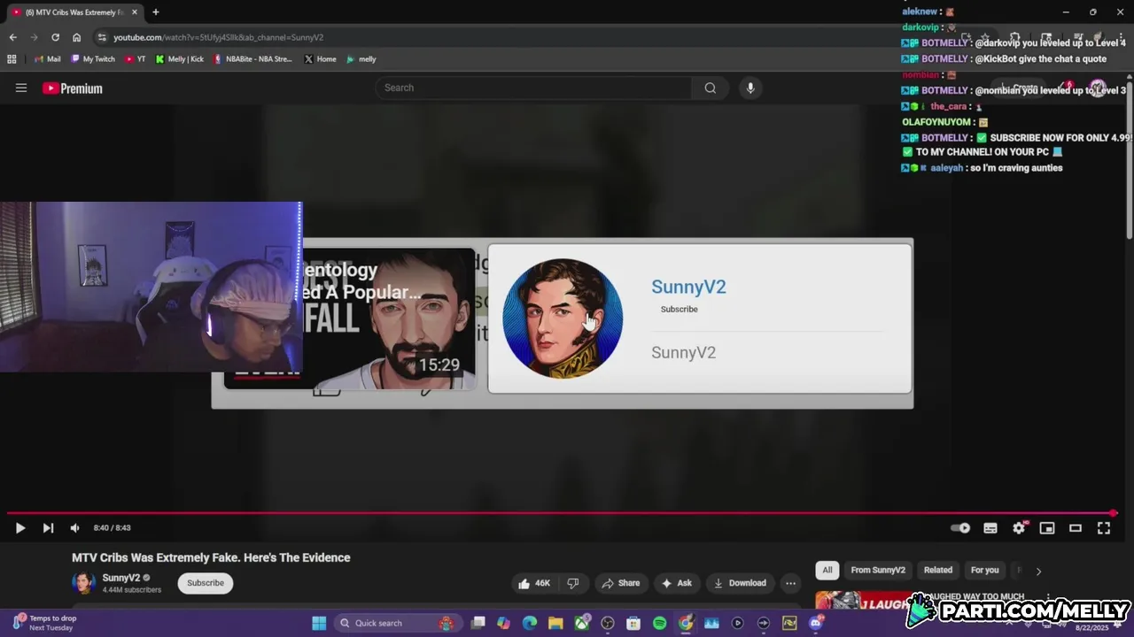
Task: Open the NBABite bookmark
Action: (x=252, y=59)
